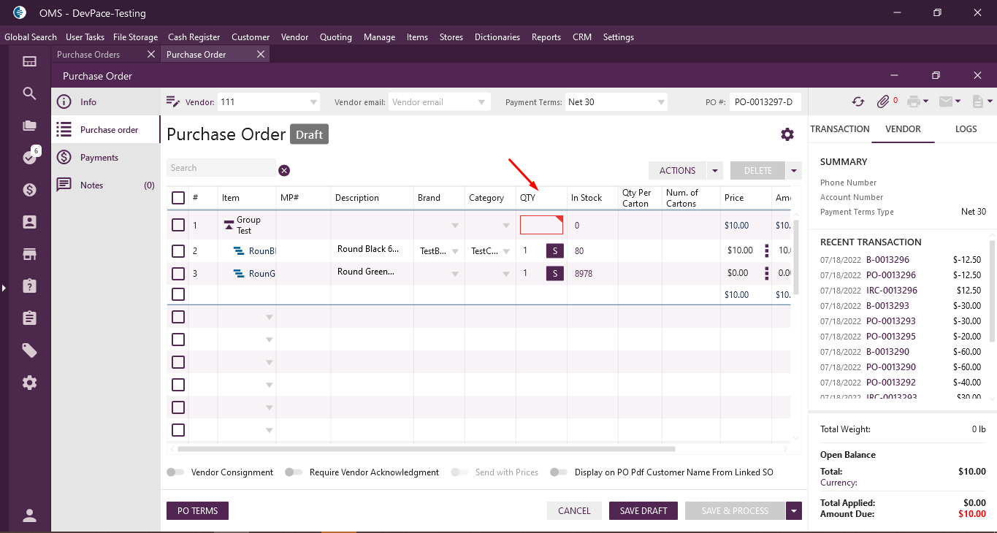Expand the Delete dropdown arrow
Screen dimensions: 997x533
793,171
